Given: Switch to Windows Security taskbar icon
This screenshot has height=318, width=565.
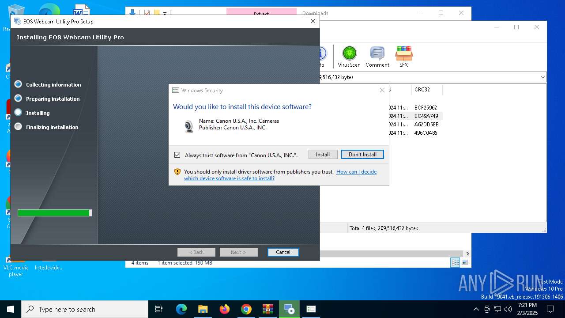Looking at the screenshot, I should tap(311, 309).
